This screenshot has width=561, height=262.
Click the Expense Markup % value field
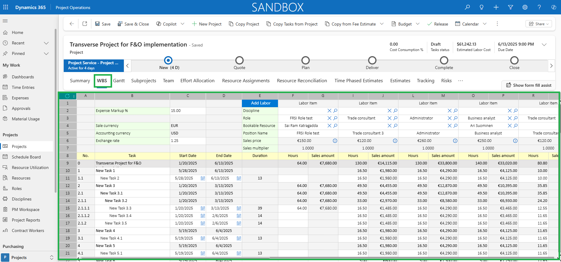[188, 111]
